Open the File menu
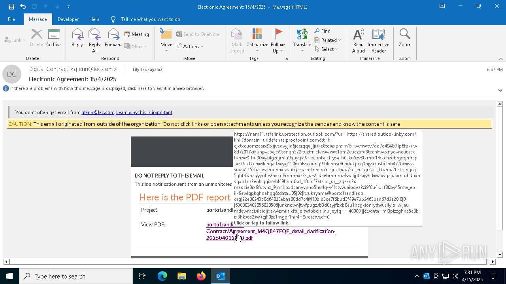The height and width of the screenshot is (284, 506). click(x=11, y=19)
